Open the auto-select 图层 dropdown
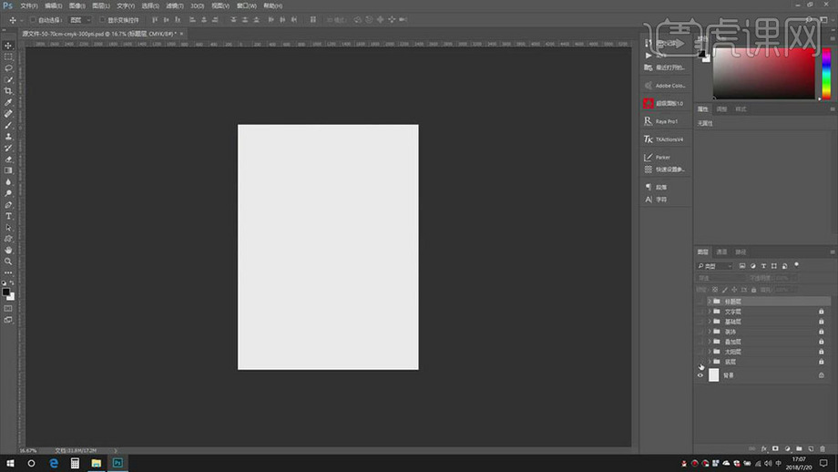838x472 pixels. tap(80, 20)
